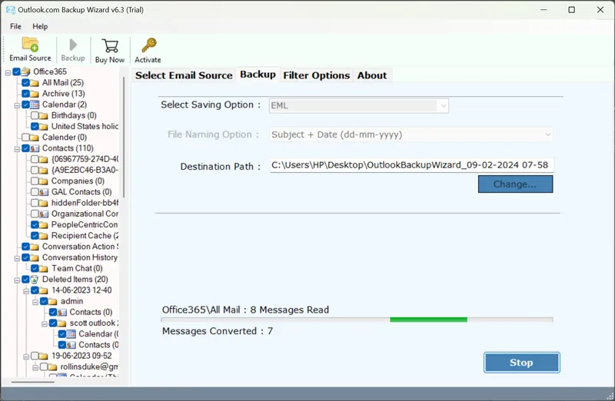Collapse the 14-06-2023 12-40 node

tap(26, 291)
